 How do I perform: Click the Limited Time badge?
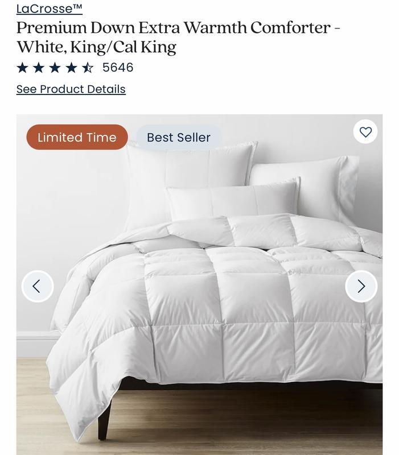(x=77, y=137)
